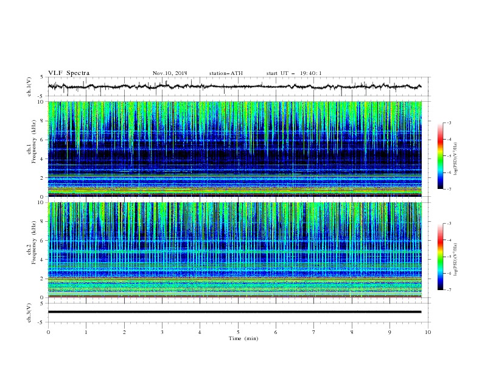
Task: Click the "ch.1(V)" axis label
Action: tap(29, 87)
